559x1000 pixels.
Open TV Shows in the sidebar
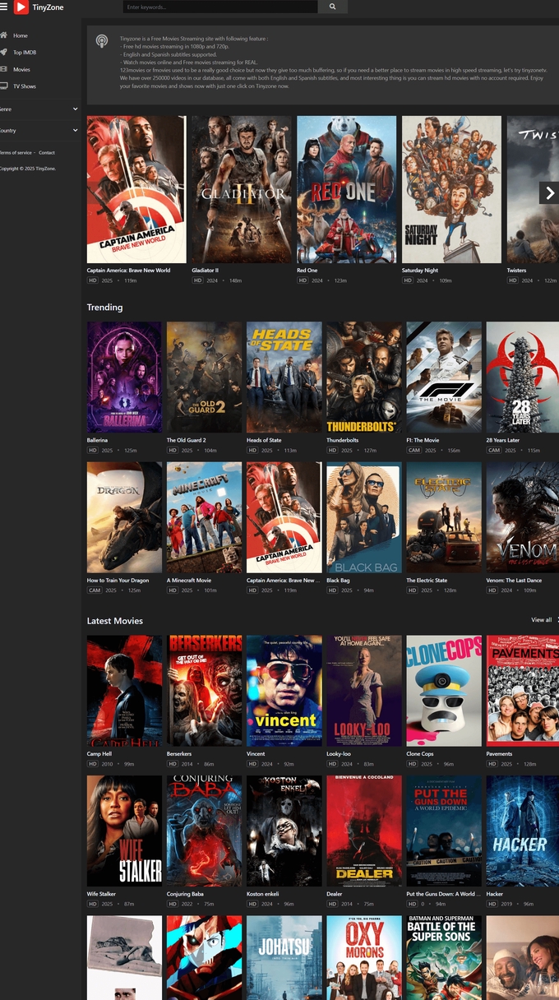25,86
